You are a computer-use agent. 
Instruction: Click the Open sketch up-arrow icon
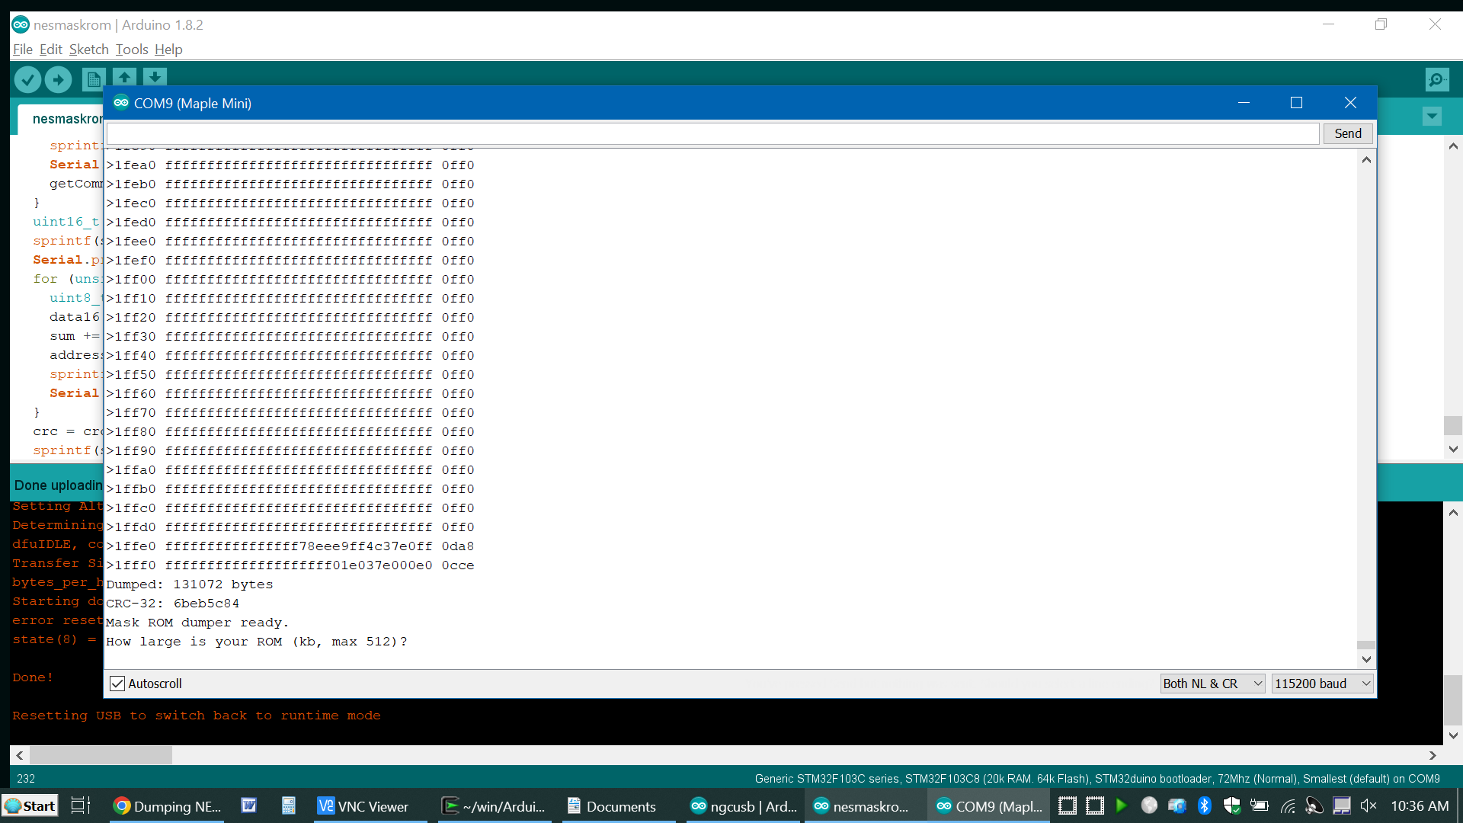124,77
